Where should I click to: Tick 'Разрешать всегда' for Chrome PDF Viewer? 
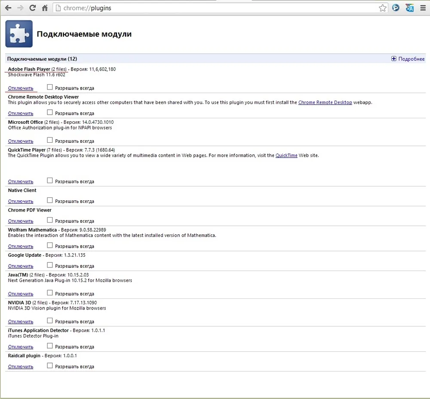click(x=50, y=220)
